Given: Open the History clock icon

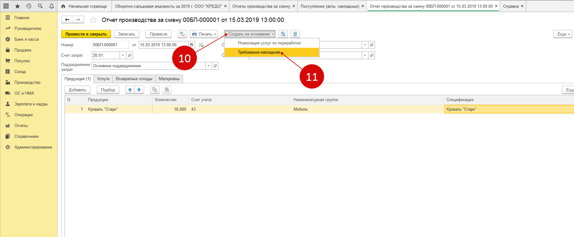Looking at the screenshot, I should pos(29,6).
